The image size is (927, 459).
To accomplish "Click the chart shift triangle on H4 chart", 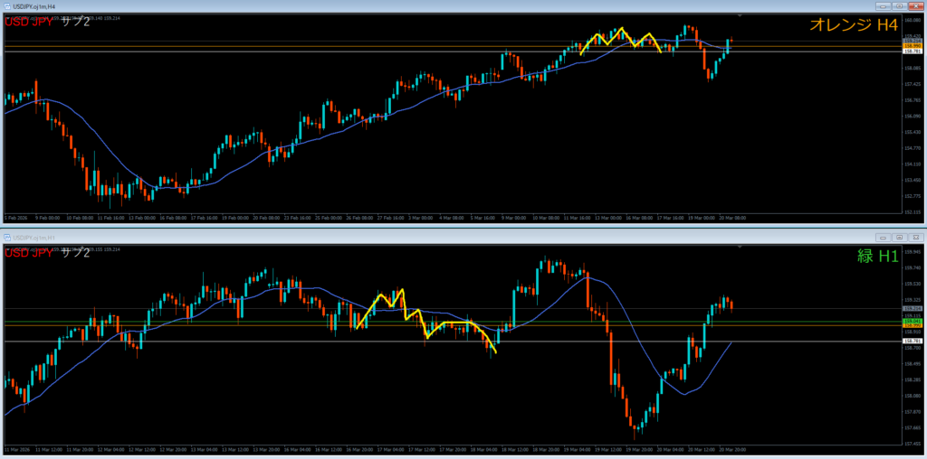I will coord(739,15).
